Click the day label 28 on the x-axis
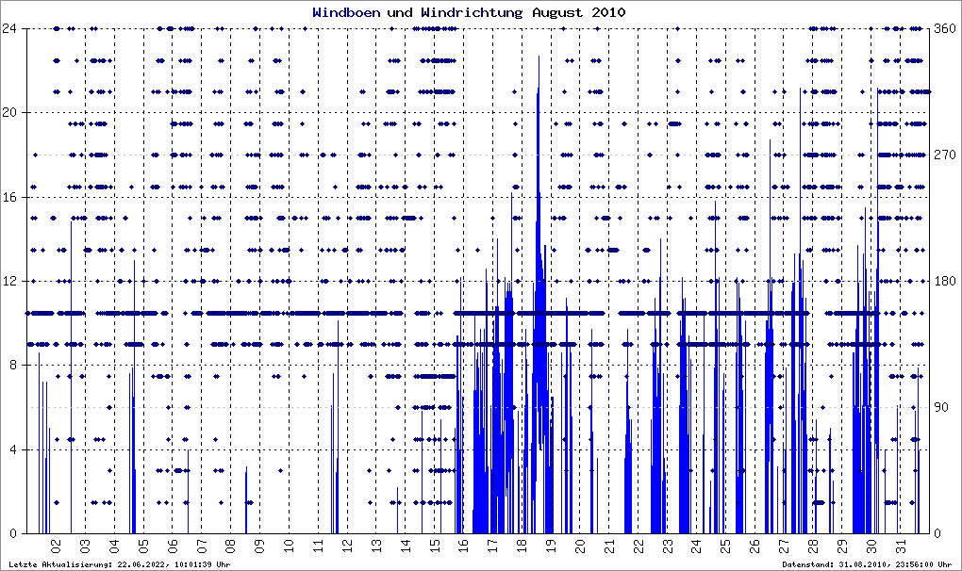The height and width of the screenshot is (571, 962). tap(814, 546)
